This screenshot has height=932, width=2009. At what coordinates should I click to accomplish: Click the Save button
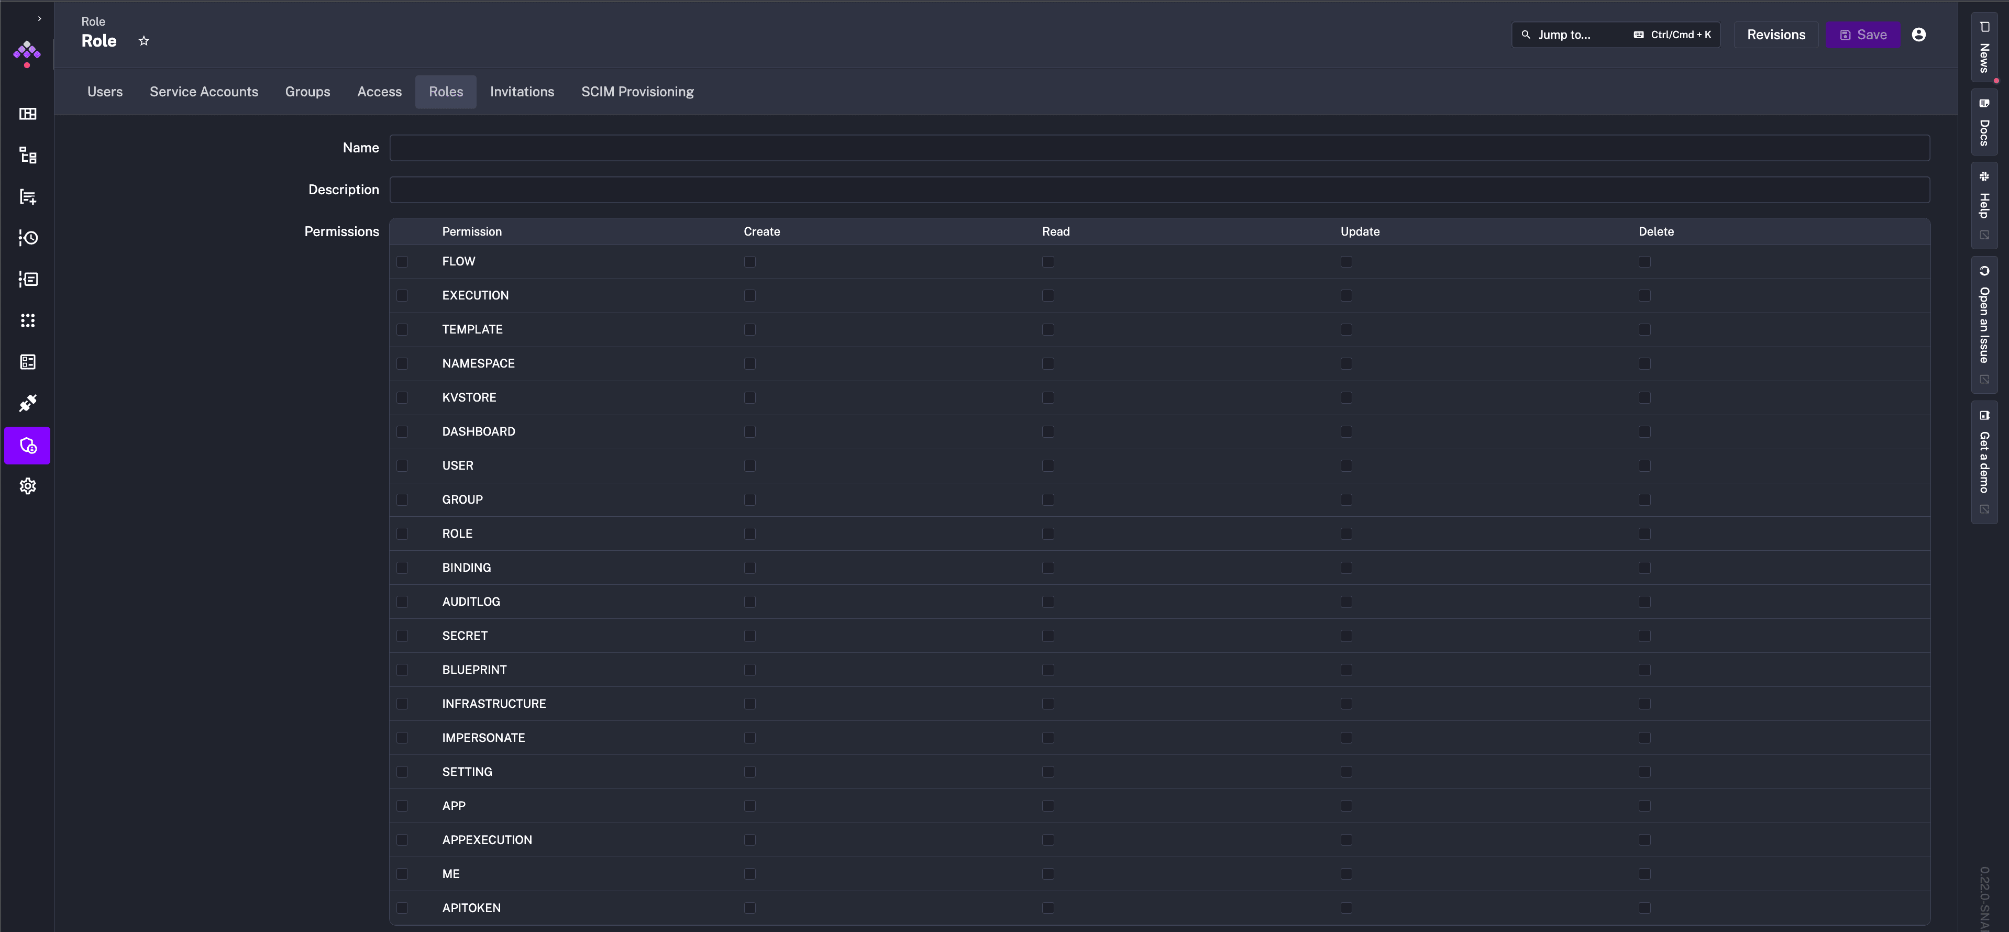[x=1862, y=35]
